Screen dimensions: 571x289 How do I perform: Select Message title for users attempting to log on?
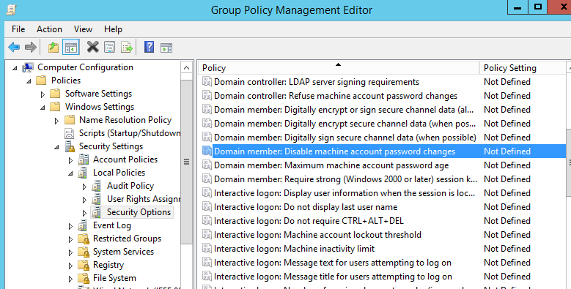tap(333, 277)
